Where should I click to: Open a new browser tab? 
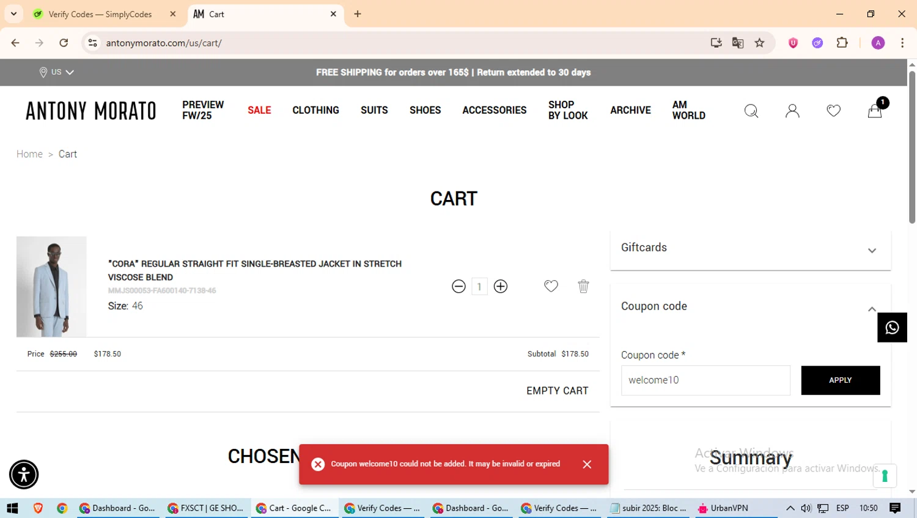[358, 14]
